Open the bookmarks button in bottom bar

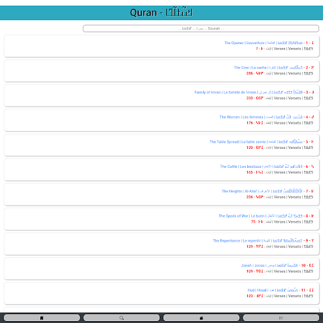tap(42, 318)
